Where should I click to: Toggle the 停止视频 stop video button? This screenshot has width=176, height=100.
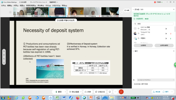[x=74, y=92]
